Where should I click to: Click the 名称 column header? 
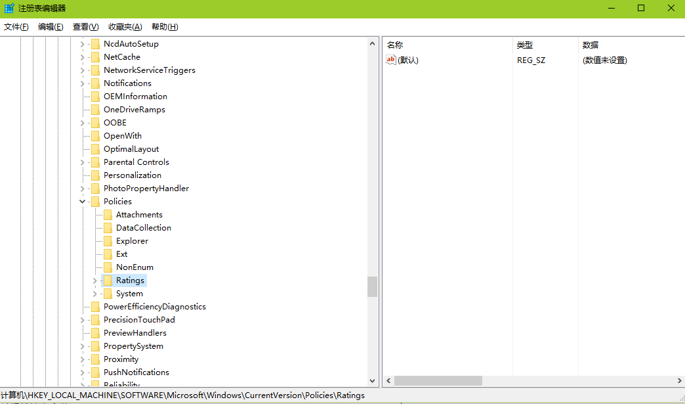[x=395, y=45]
